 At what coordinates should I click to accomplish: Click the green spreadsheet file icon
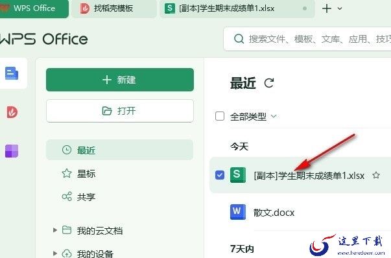click(x=237, y=175)
